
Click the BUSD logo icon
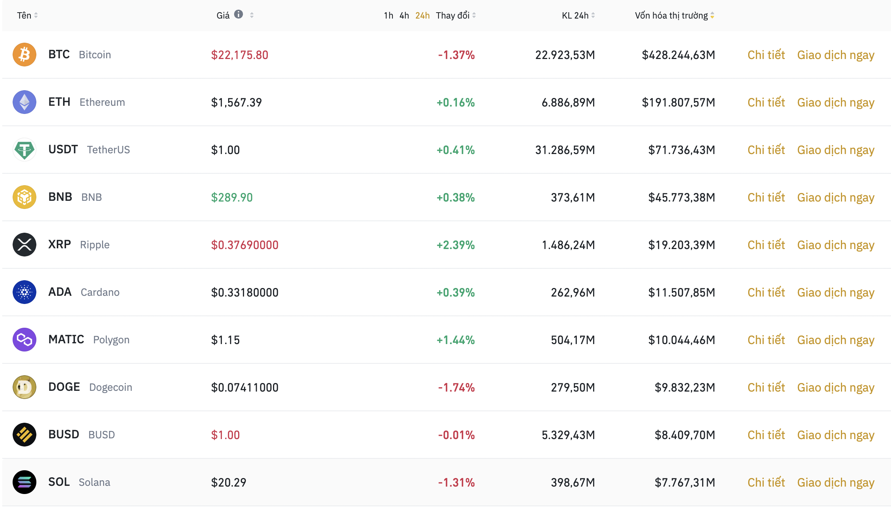[x=24, y=435]
